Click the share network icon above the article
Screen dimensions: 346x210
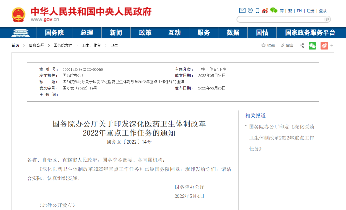point(302,46)
